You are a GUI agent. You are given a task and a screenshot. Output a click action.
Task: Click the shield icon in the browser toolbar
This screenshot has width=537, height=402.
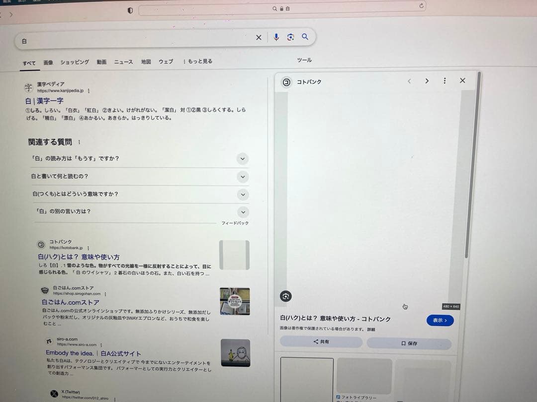click(129, 9)
